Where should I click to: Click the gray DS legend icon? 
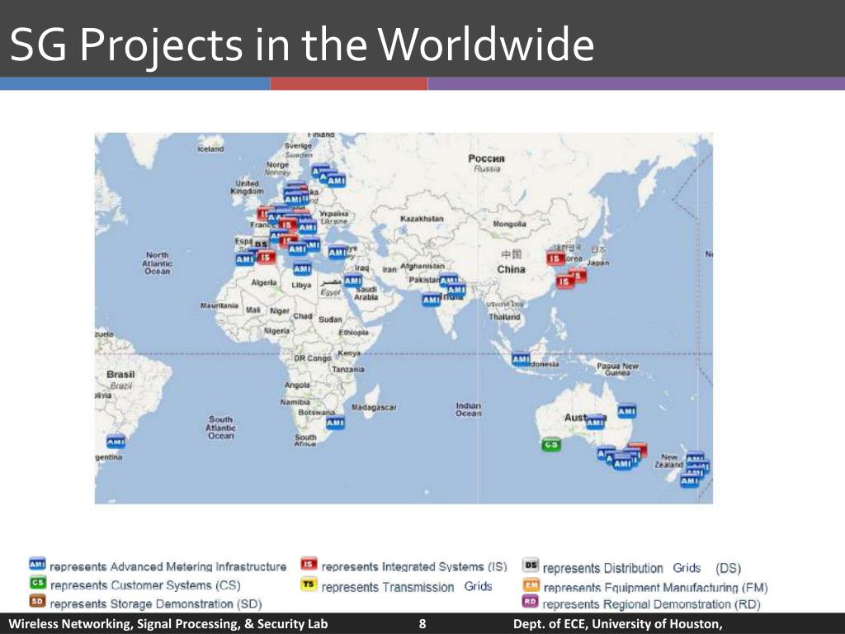tap(531, 565)
